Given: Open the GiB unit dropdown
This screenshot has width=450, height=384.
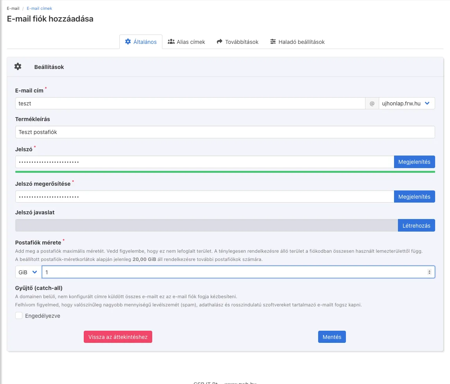Looking at the screenshot, I should pos(28,272).
